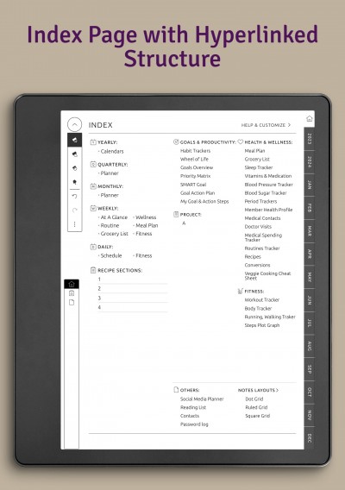Image resolution: width=345 pixels, height=490 pixels.
Task: Open the Yearly Calendars link
Action: click(112, 151)
